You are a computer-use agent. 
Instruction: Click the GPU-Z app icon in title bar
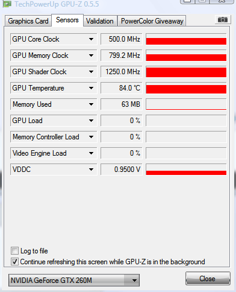pos(7,4)
